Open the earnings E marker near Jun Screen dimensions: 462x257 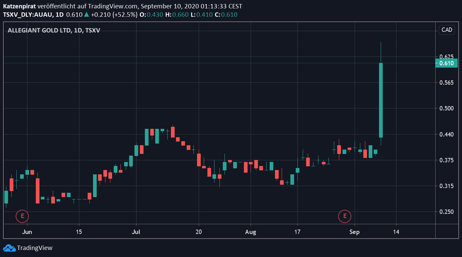coord(22,216)
